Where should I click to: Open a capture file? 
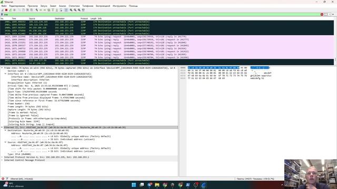coord(19,10)
